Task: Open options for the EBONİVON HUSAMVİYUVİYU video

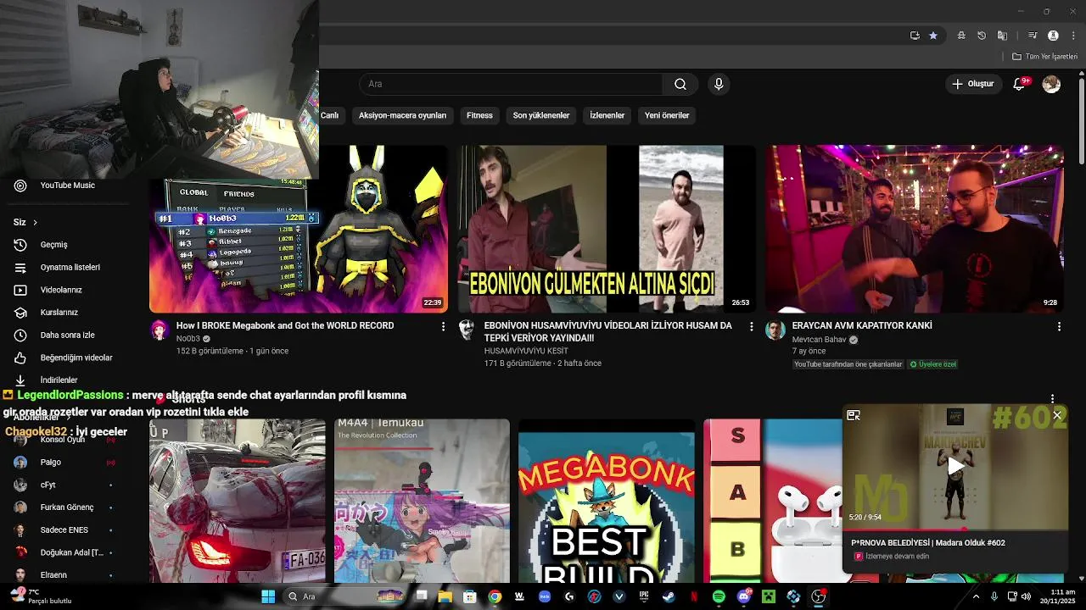Action: [751, 326]
